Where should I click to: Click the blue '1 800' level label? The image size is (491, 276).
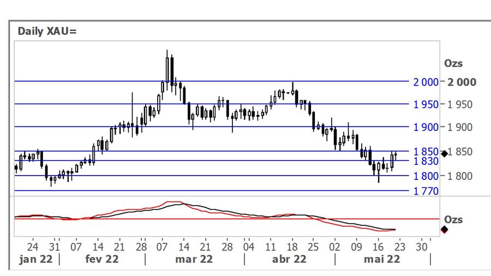click(x=426, y=176)
